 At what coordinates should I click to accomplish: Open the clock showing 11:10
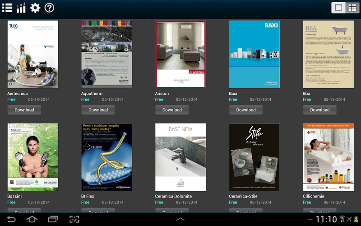[326, 219]
